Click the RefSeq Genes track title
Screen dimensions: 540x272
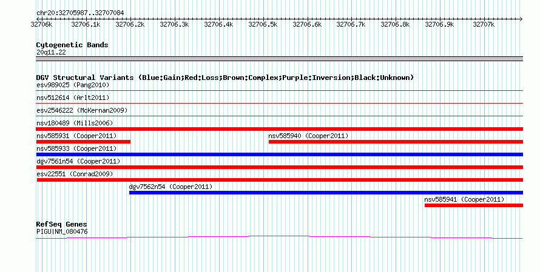(61, 224)
